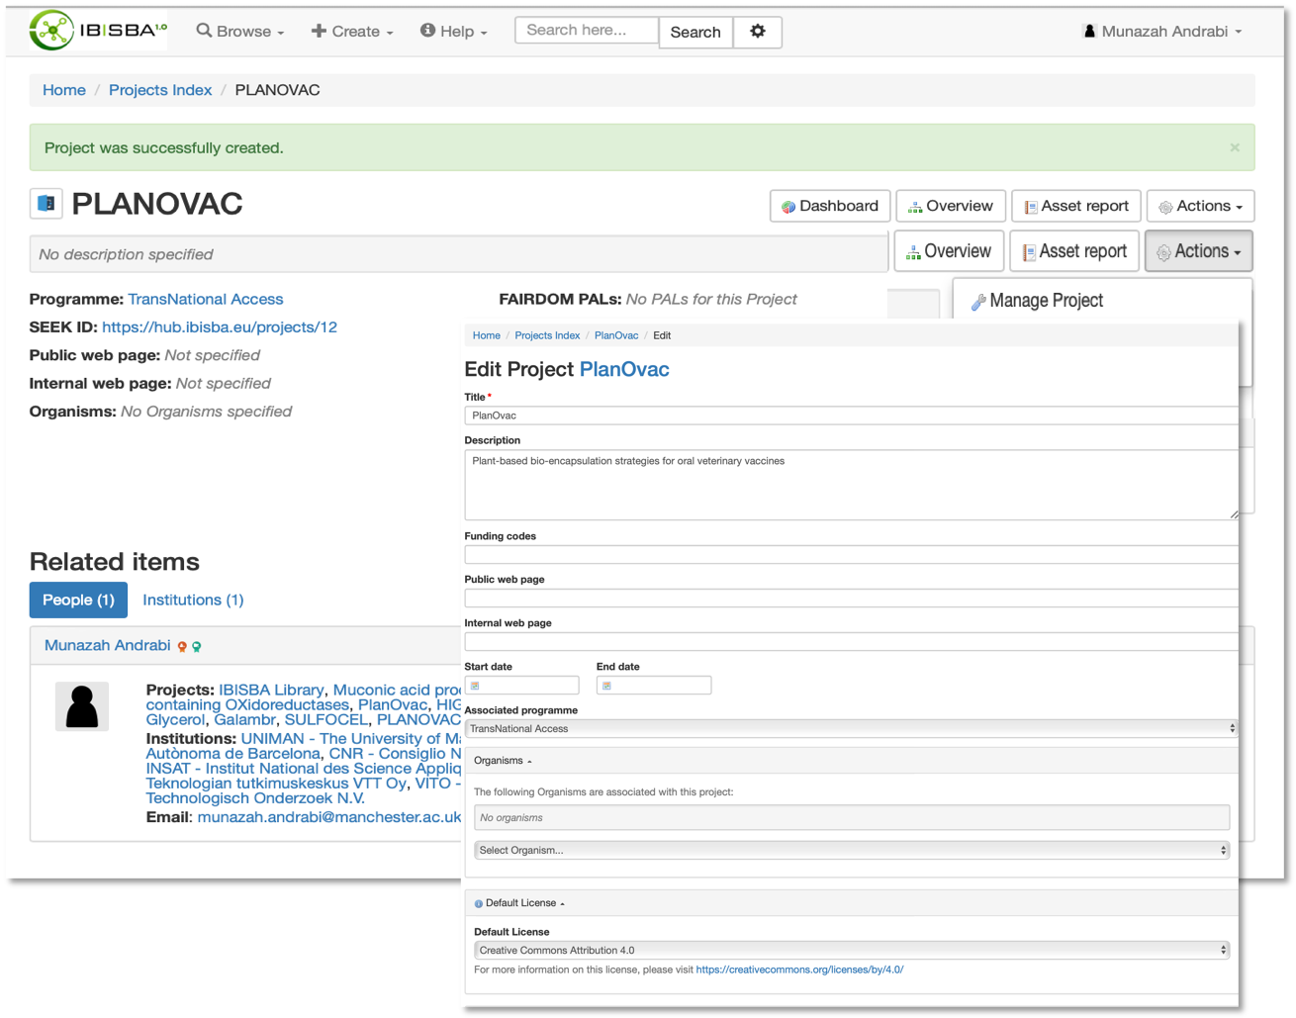Open the End date calendar picker
Screen dimensions: 1296x1018
606,686
